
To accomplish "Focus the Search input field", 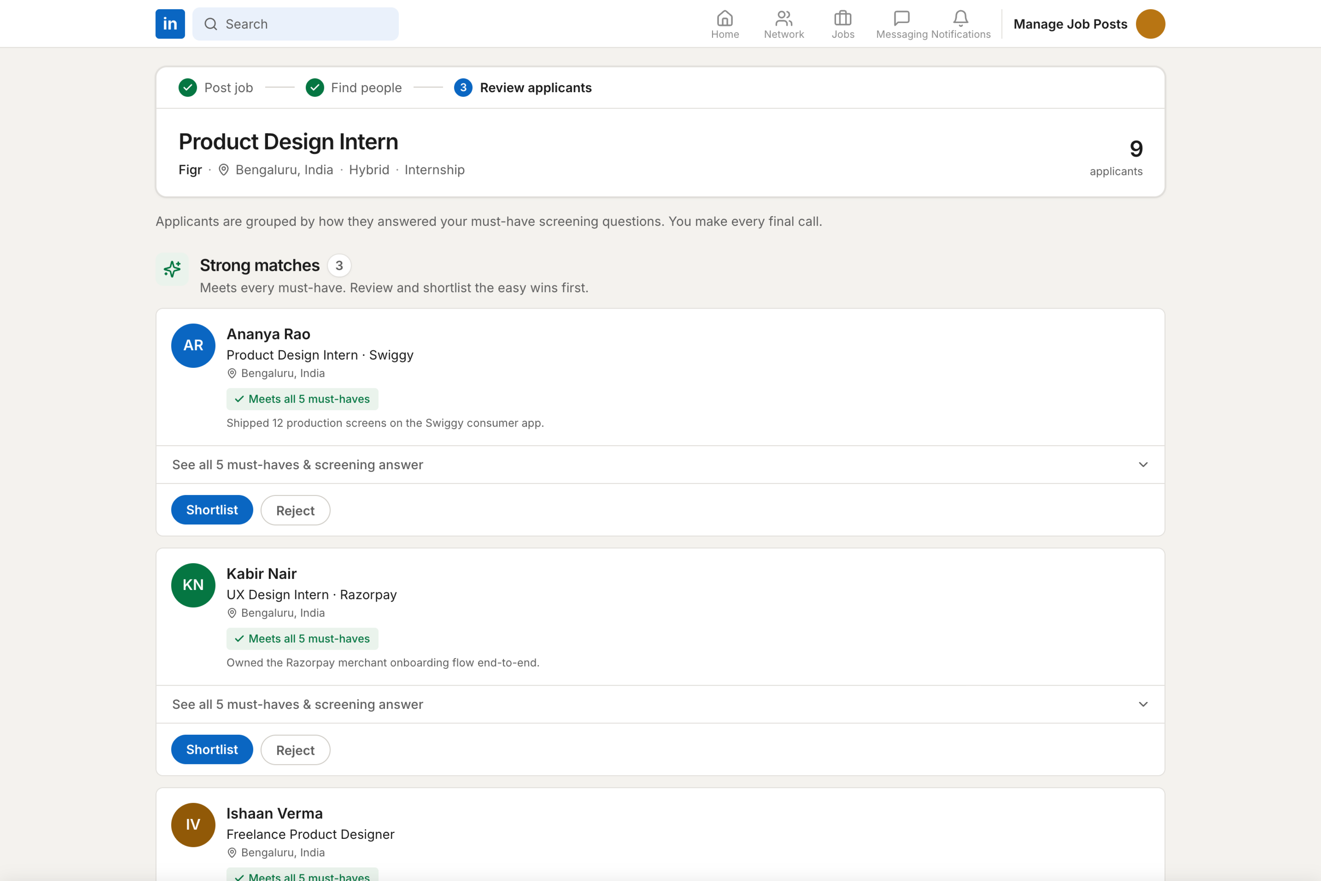I will click(x=295, y=24).
